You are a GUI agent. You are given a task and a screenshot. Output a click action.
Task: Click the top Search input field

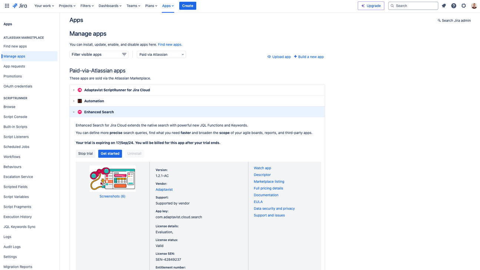pyautogui.click(x=413, y=6)
